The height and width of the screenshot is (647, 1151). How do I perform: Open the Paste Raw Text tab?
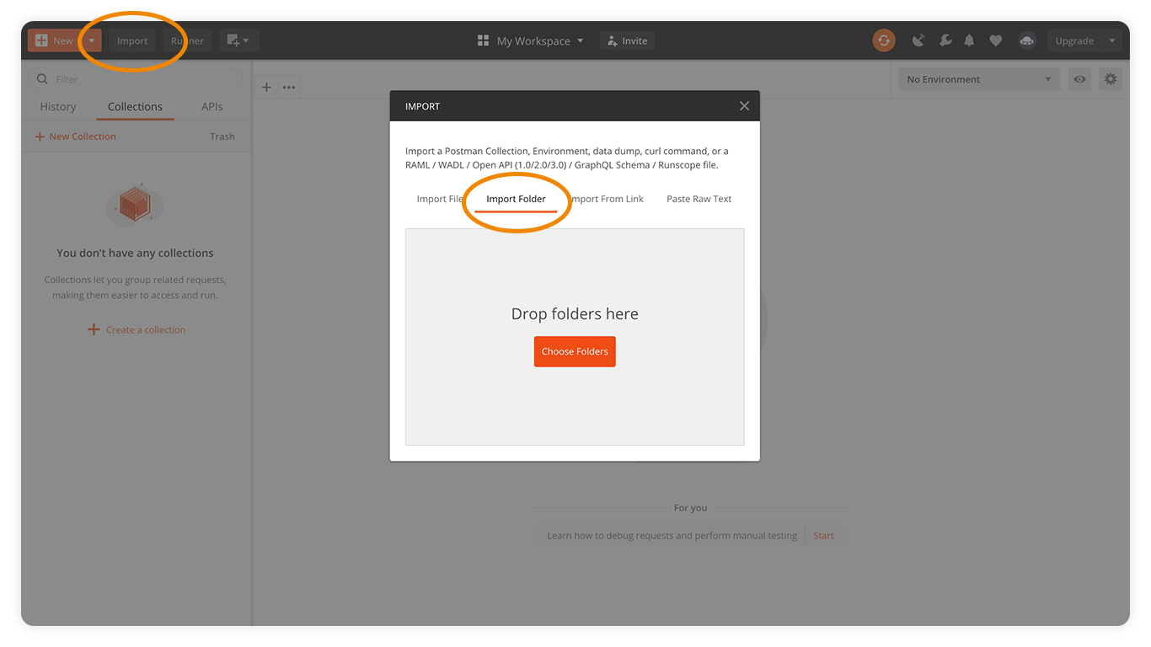699,199
